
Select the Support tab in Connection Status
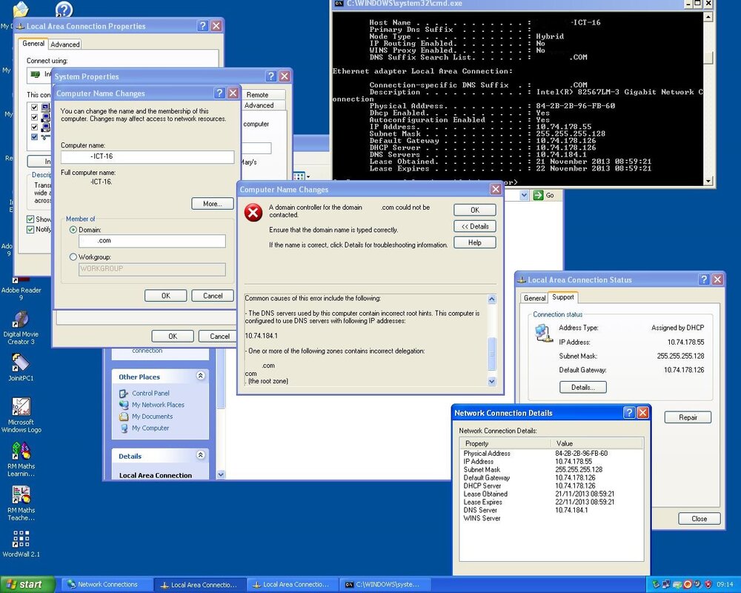point(563,297)
